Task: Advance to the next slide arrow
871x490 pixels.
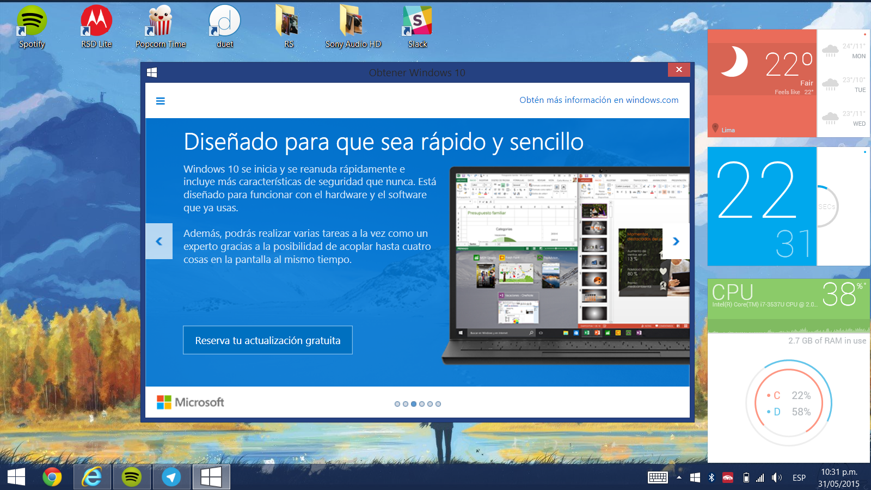Action: (x=676, y=241)
